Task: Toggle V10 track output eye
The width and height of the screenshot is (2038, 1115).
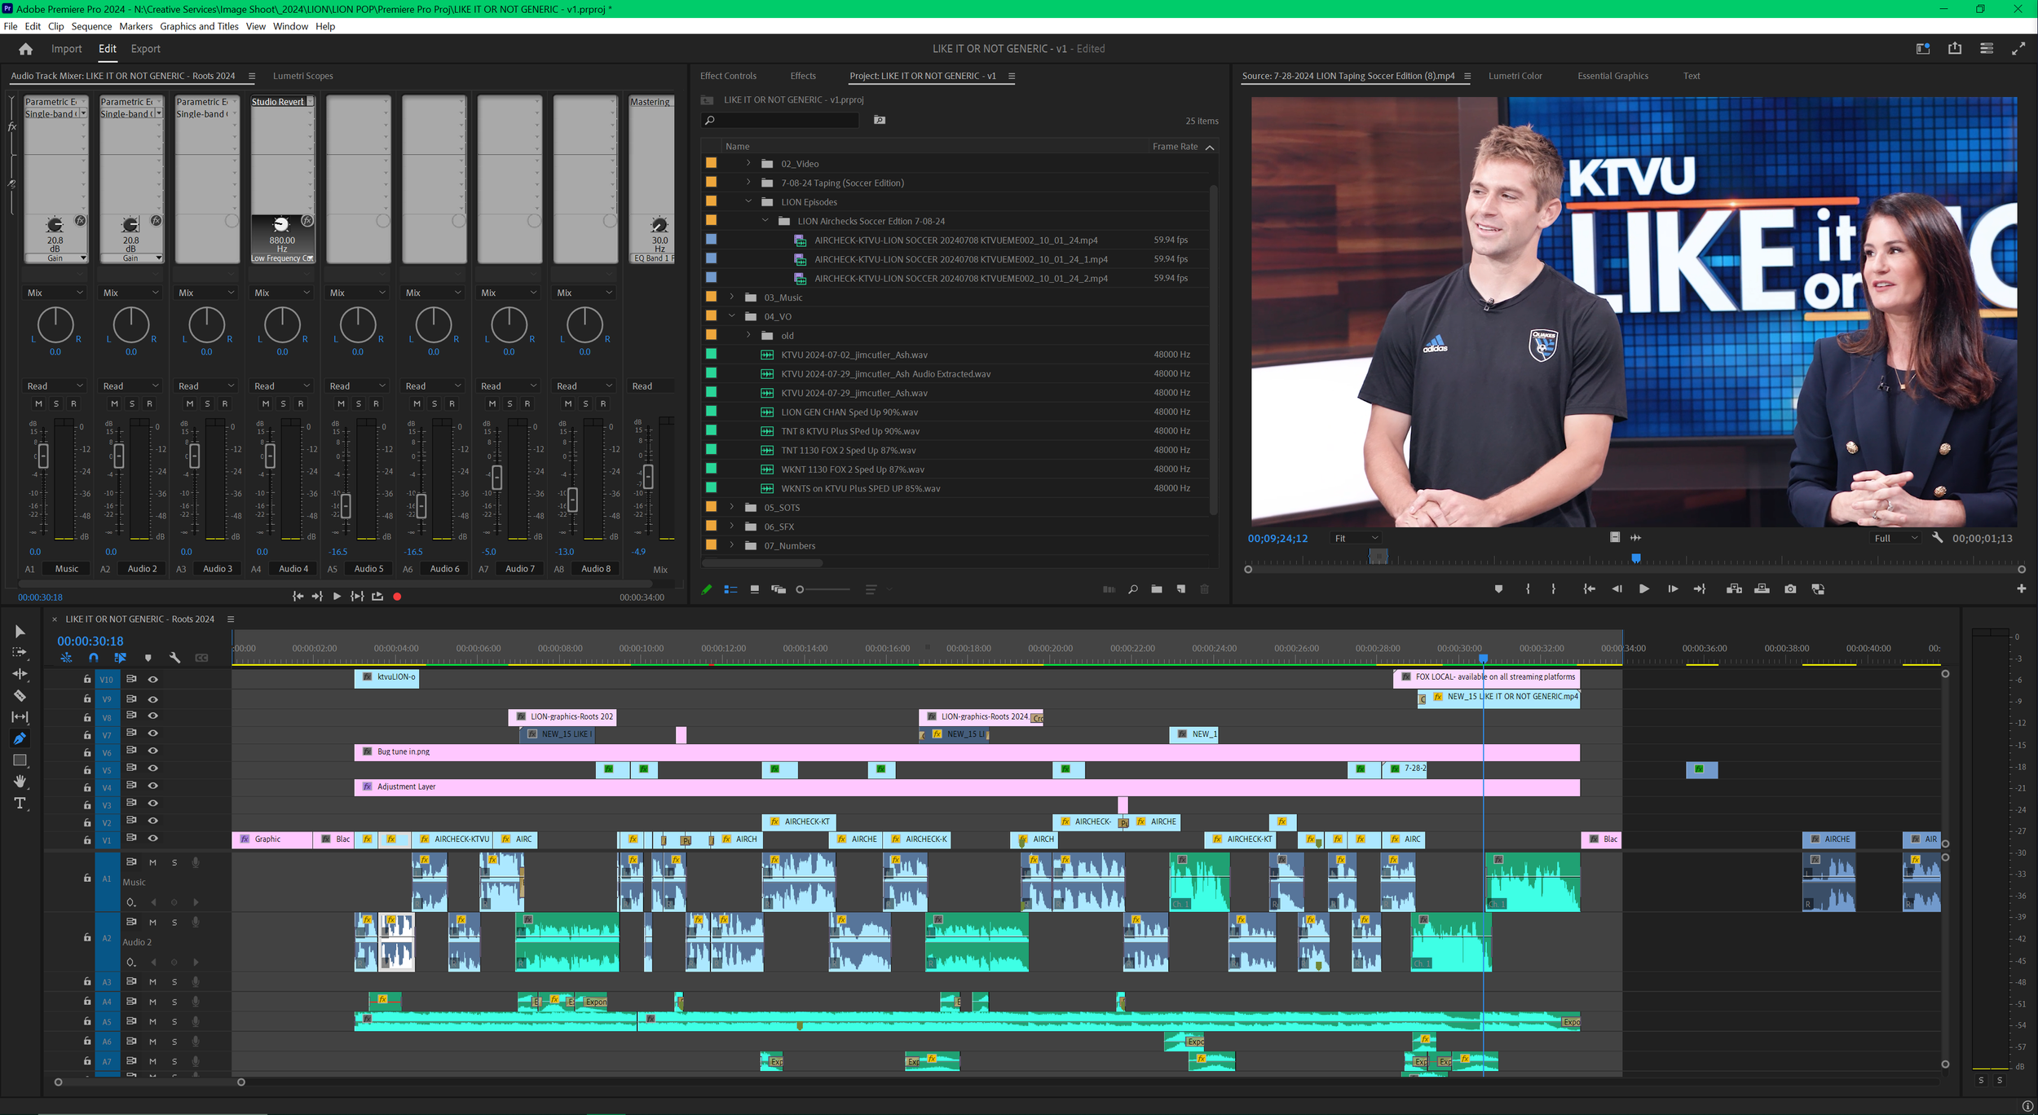Action: (152, 679)
